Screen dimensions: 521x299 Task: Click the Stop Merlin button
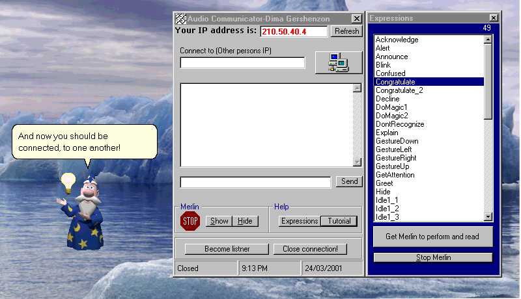(433, 257)
